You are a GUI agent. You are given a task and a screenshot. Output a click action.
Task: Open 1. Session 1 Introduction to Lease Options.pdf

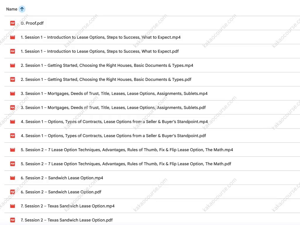(x=100, y=51)
